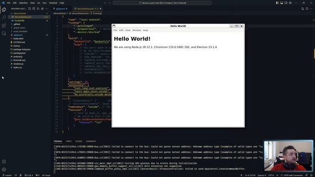Expand the .github folder
The width and height of the screenshot is (315, 177).
tap(17, 24)
